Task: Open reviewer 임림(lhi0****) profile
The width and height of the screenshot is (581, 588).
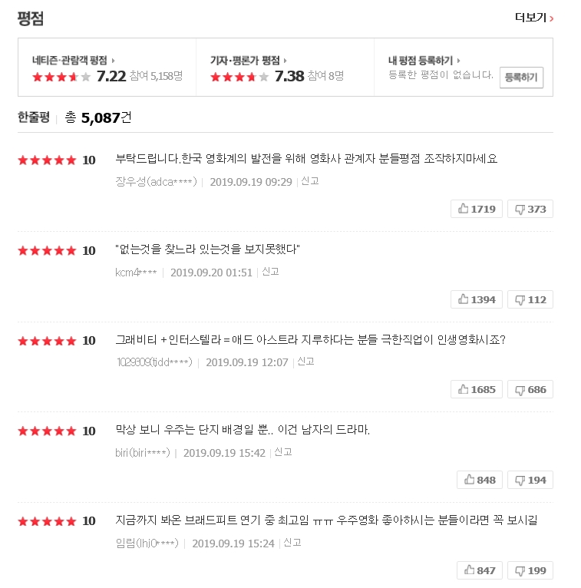Action: click(x=147, y=543)
